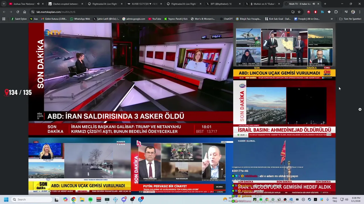Open the YouTube bookmark

155,19
